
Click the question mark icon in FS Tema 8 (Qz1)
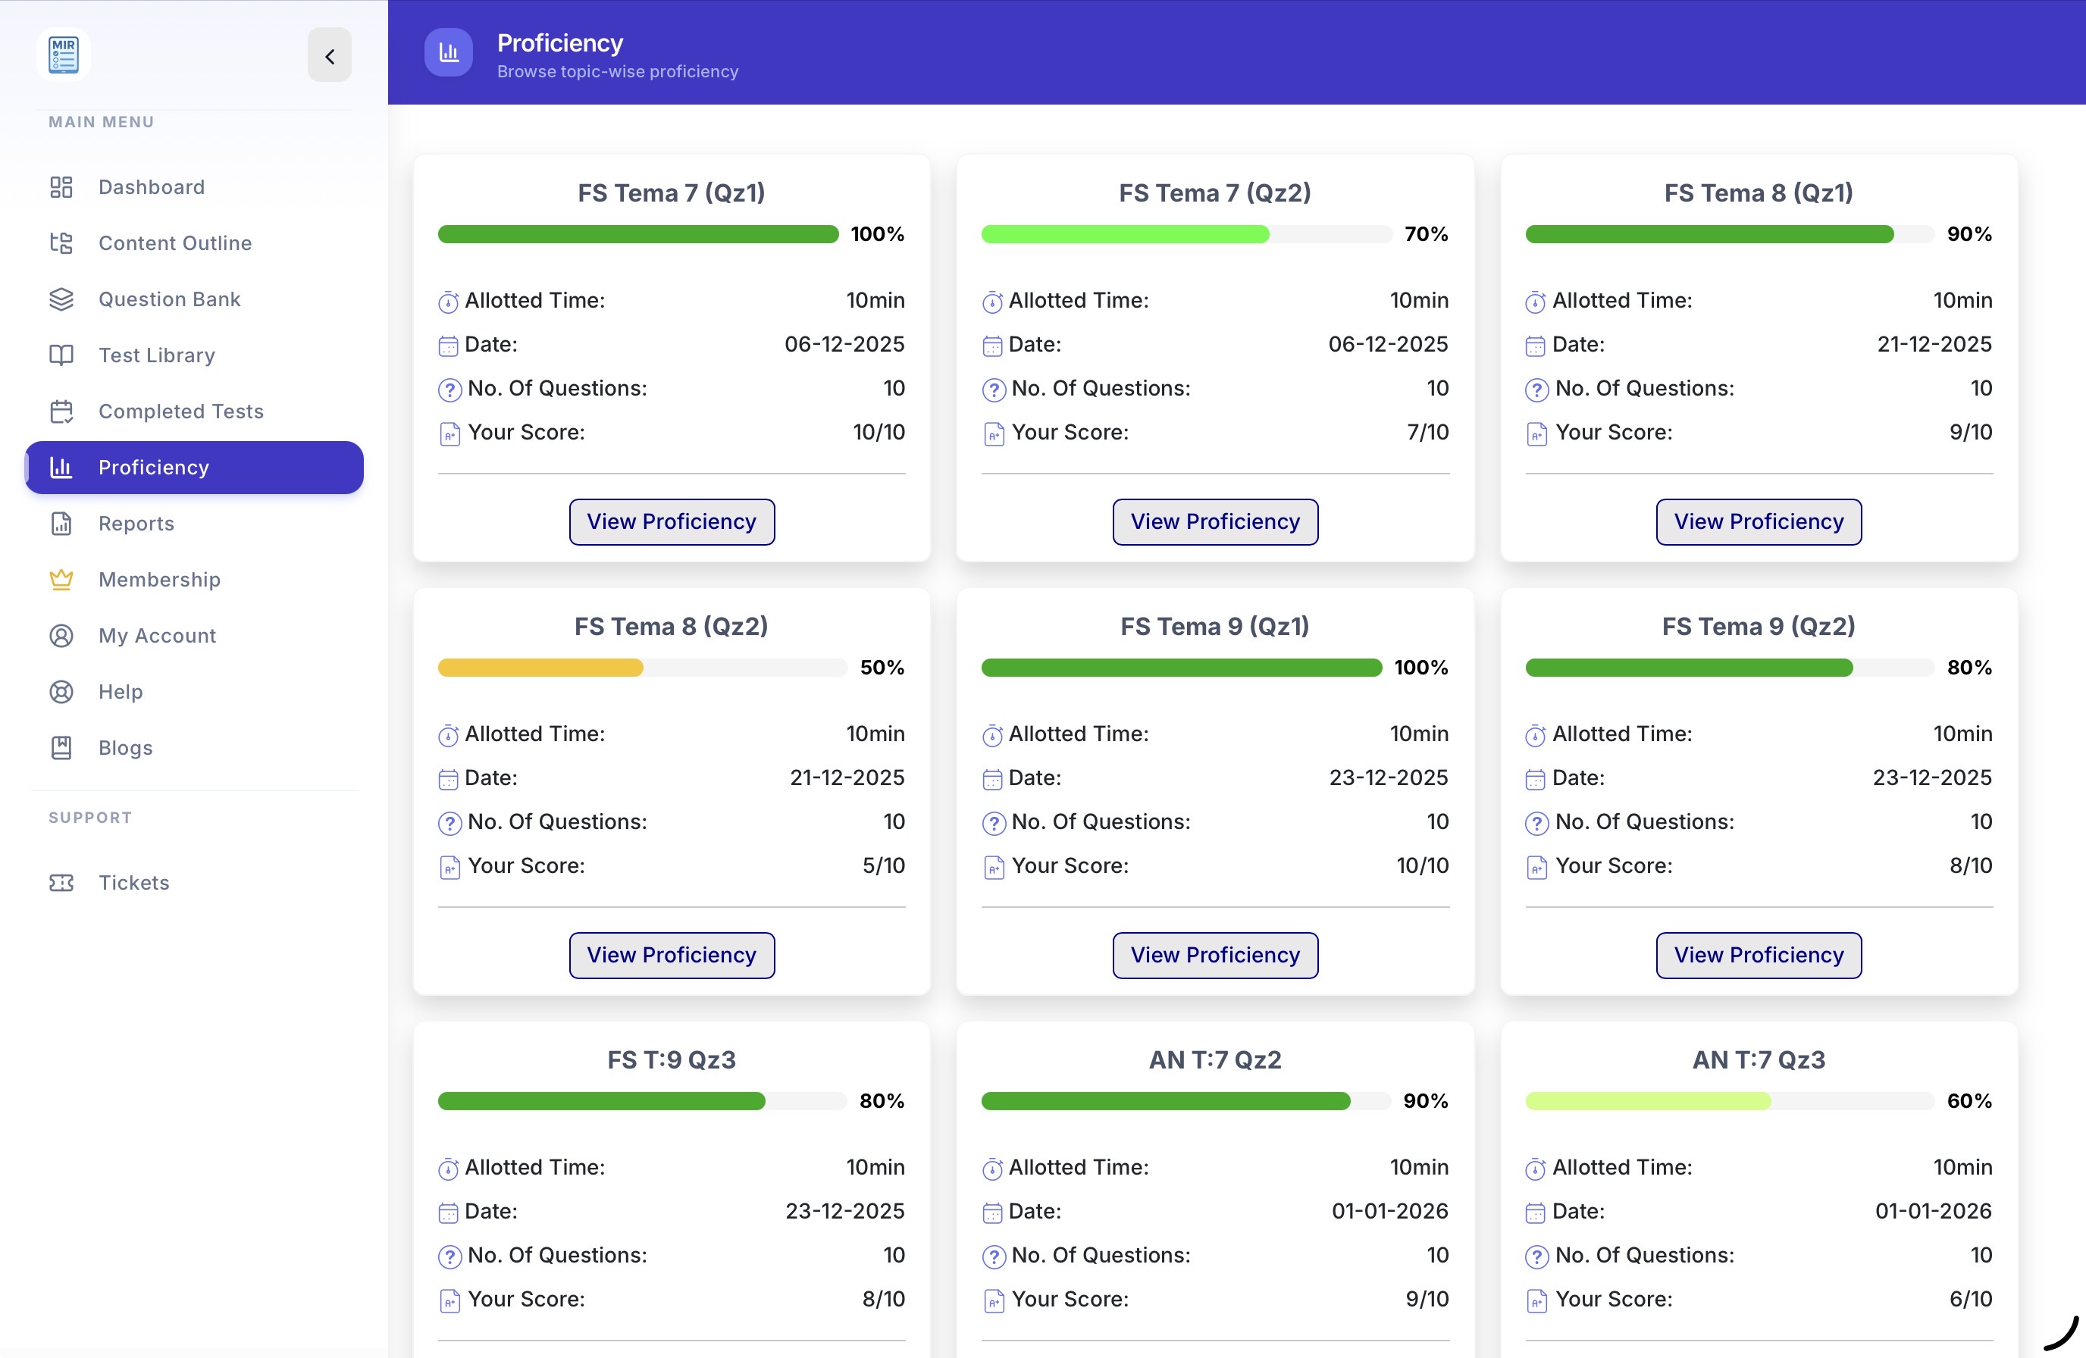point(1536,390)
